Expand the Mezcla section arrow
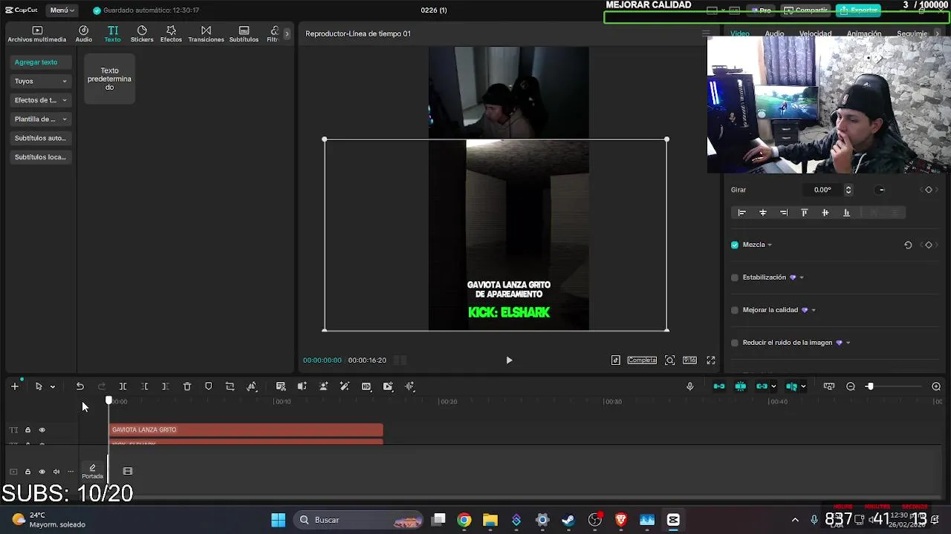951x534 pixels. click(x=770, y=245)
